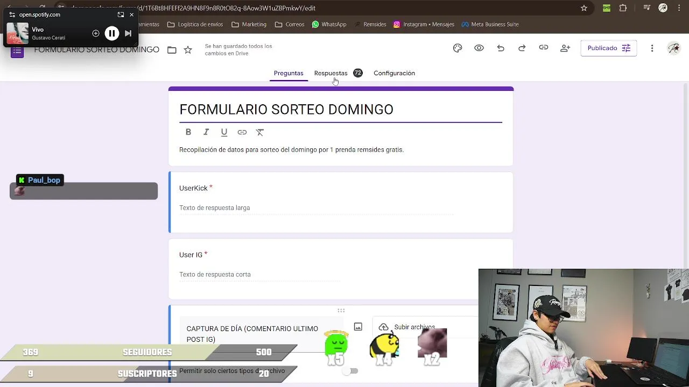Click the Se han guardado todos los cambios status

238,49
